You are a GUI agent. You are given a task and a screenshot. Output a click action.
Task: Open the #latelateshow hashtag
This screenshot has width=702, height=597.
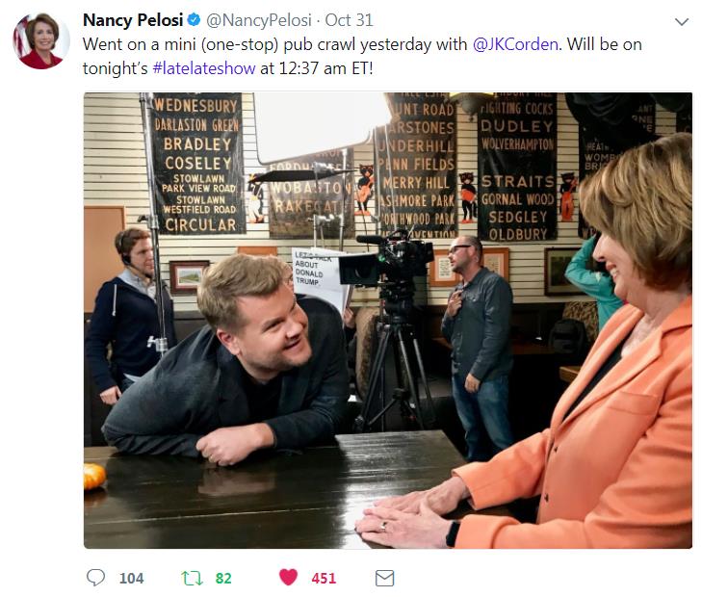point(204,68)
